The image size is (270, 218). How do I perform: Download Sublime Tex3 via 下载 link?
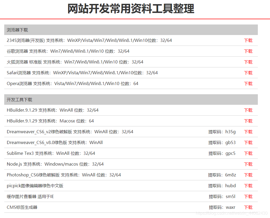pos(248,153)
